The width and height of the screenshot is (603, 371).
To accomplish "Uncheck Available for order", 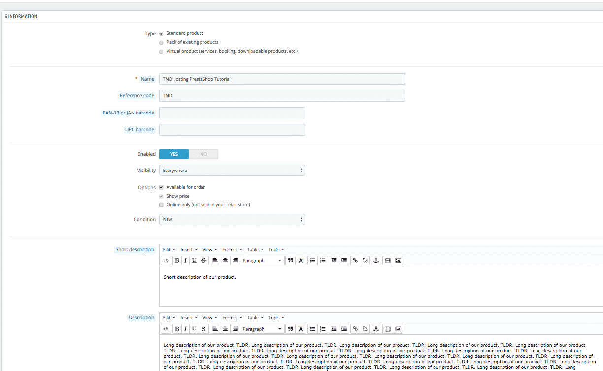I will pyautogui.click(x=161, y=187).
